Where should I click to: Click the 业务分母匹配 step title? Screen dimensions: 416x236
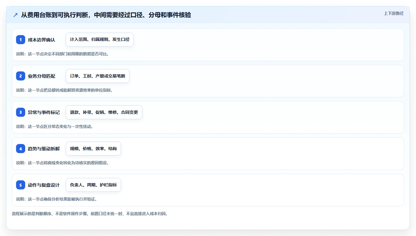click(42, 76)
